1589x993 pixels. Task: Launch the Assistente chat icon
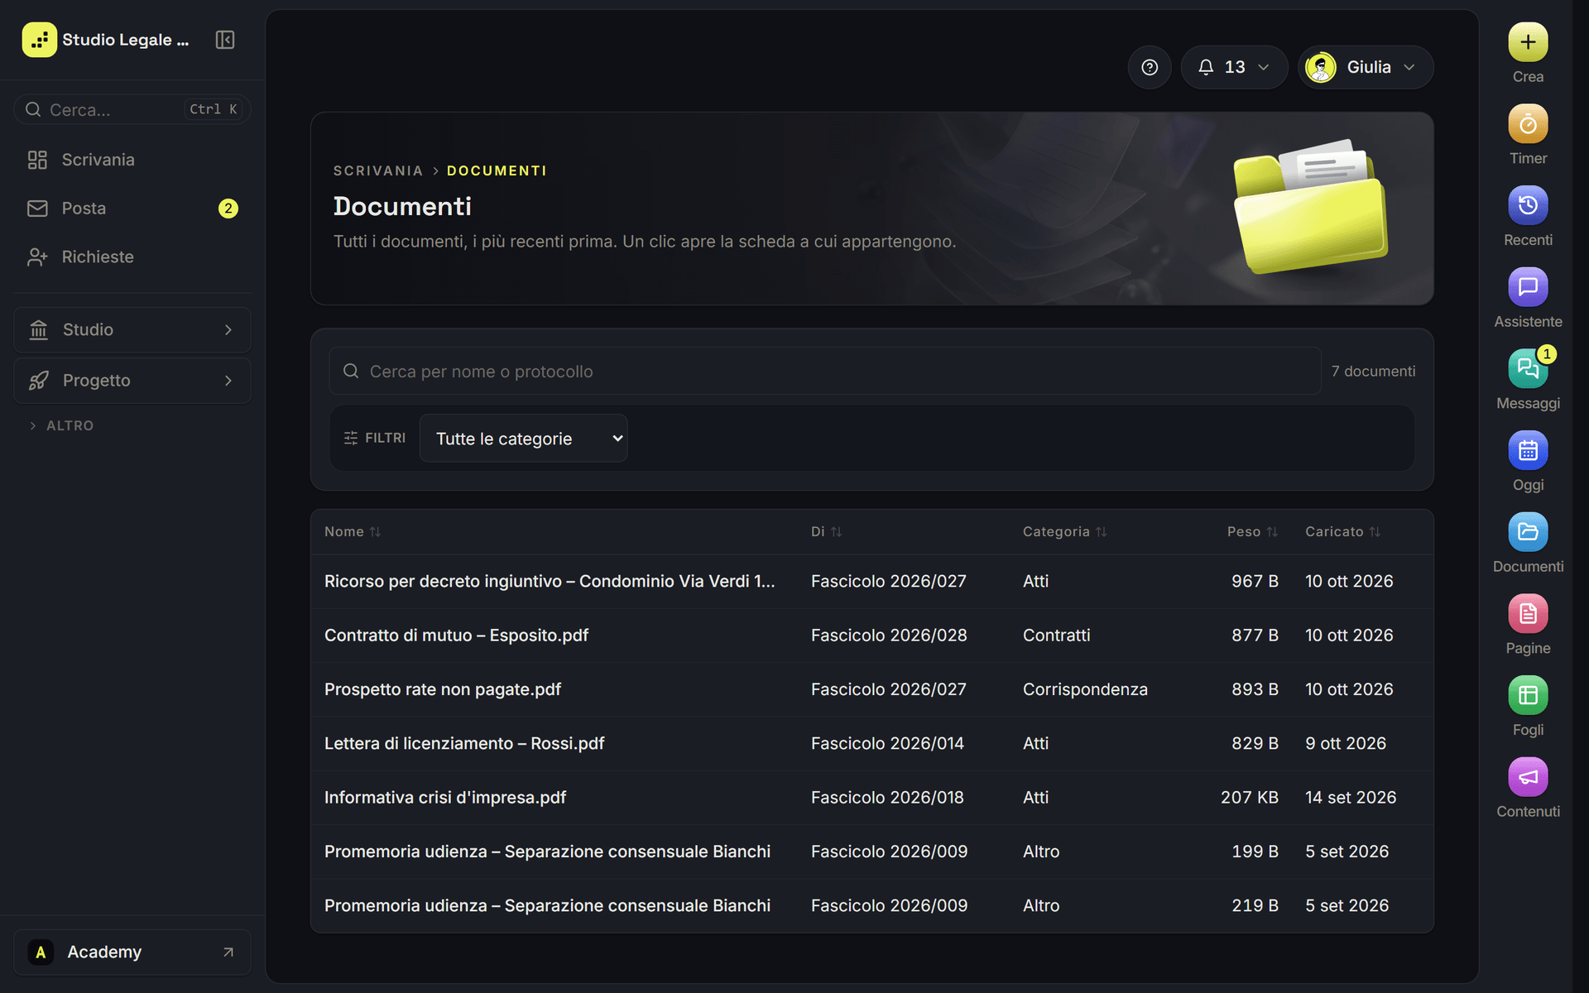point(1528,287)
